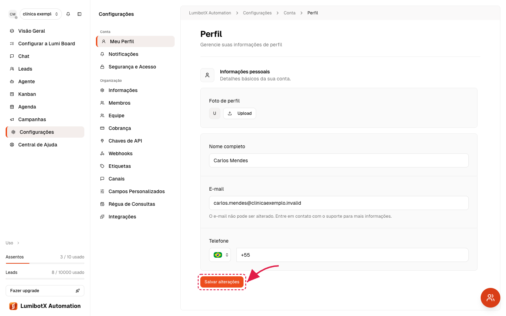The image size is (506, 316).
Task: Click the Assentos usage progress bar
Action: coord(45,263)
